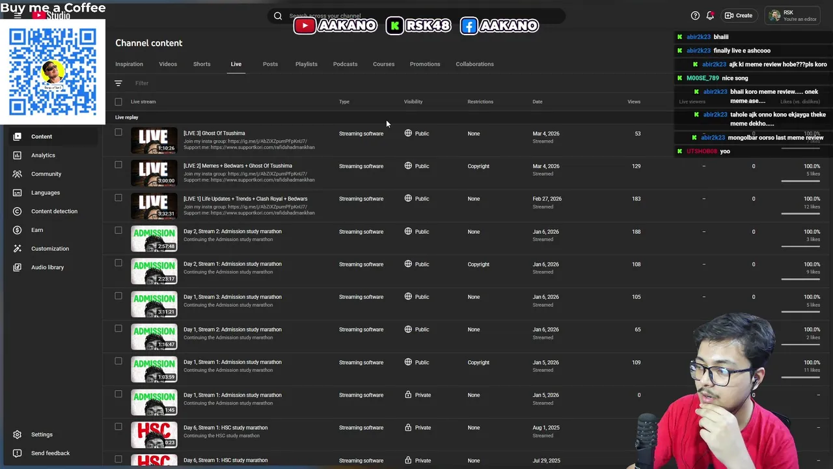Open the notifications bell icon

(x=710, y=16)
